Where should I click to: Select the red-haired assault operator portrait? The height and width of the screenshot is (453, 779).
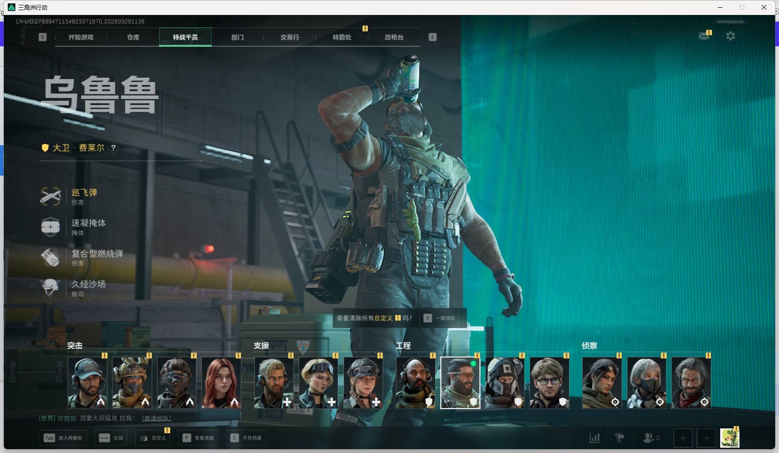coord(221,383)
